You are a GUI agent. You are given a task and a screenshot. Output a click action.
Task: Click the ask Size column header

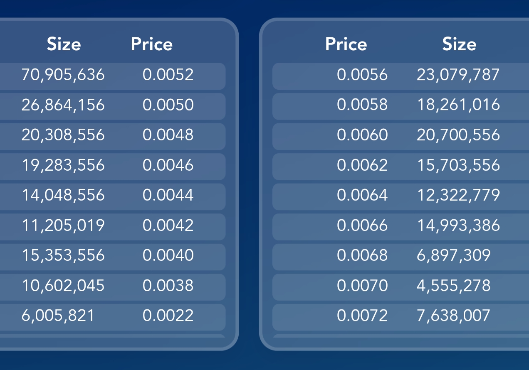point(459,44)
